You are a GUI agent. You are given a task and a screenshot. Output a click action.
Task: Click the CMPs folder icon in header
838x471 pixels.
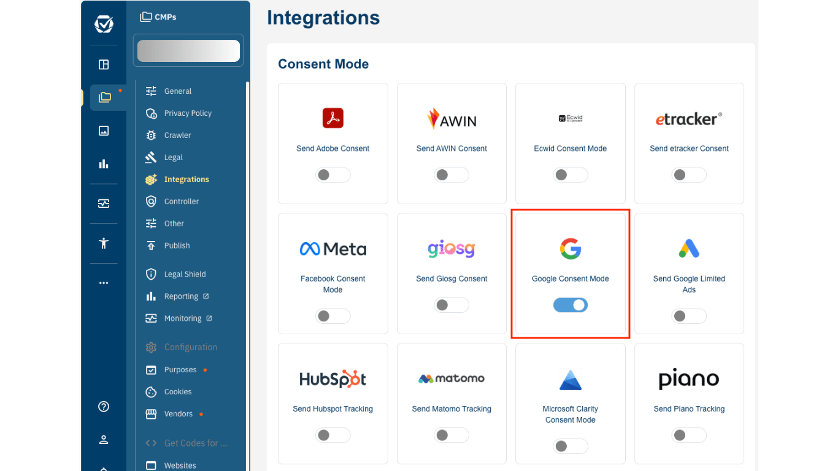pos(146,17)
